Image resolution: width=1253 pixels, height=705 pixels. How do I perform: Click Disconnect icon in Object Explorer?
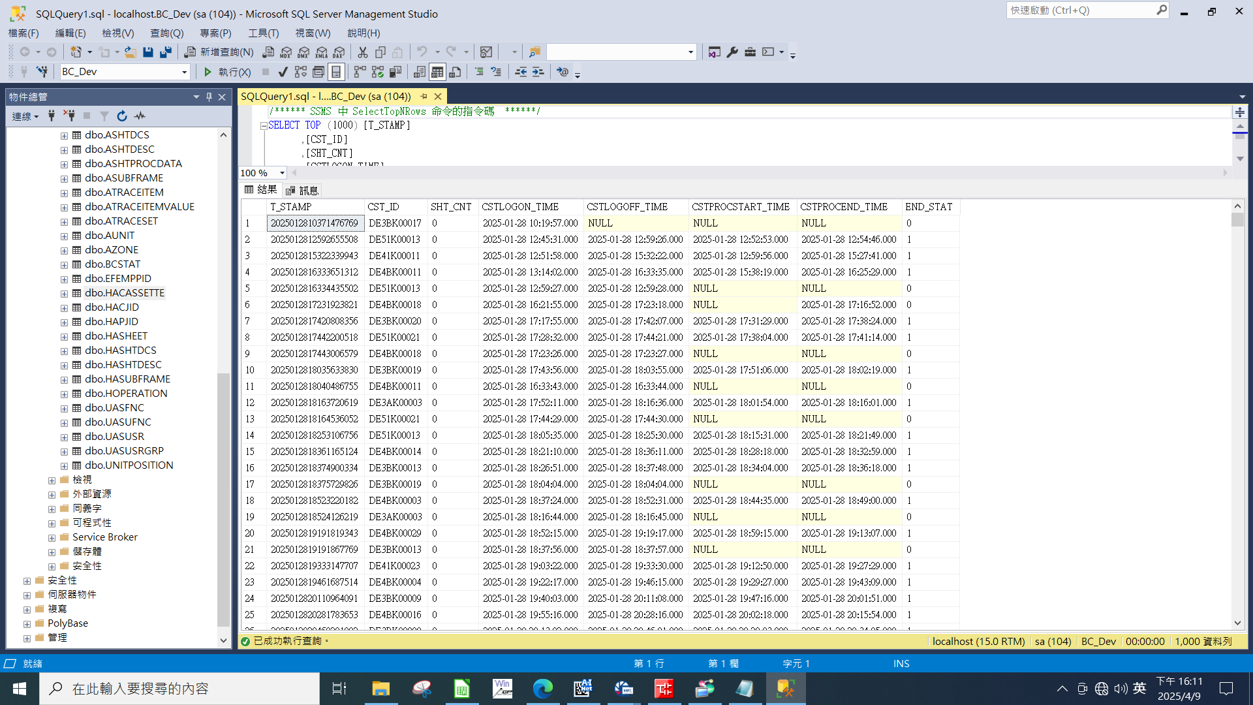[x=69, y=116]
